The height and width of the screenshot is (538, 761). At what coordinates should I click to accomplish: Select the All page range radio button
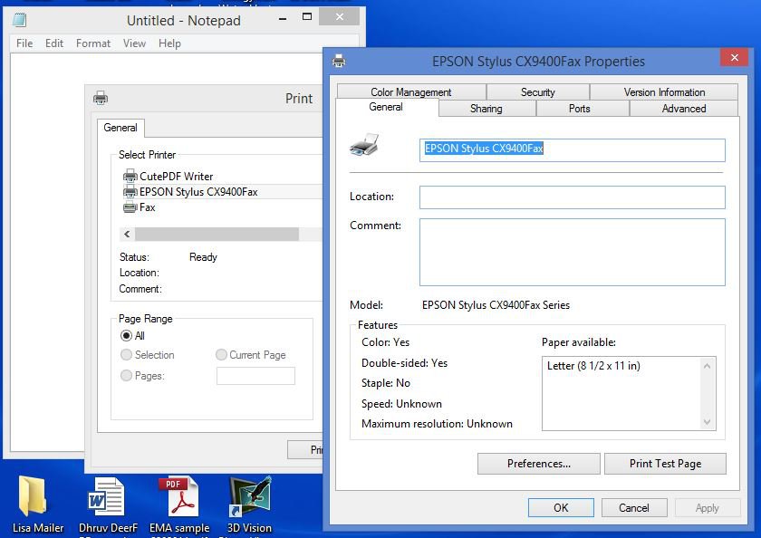point(127,336)
